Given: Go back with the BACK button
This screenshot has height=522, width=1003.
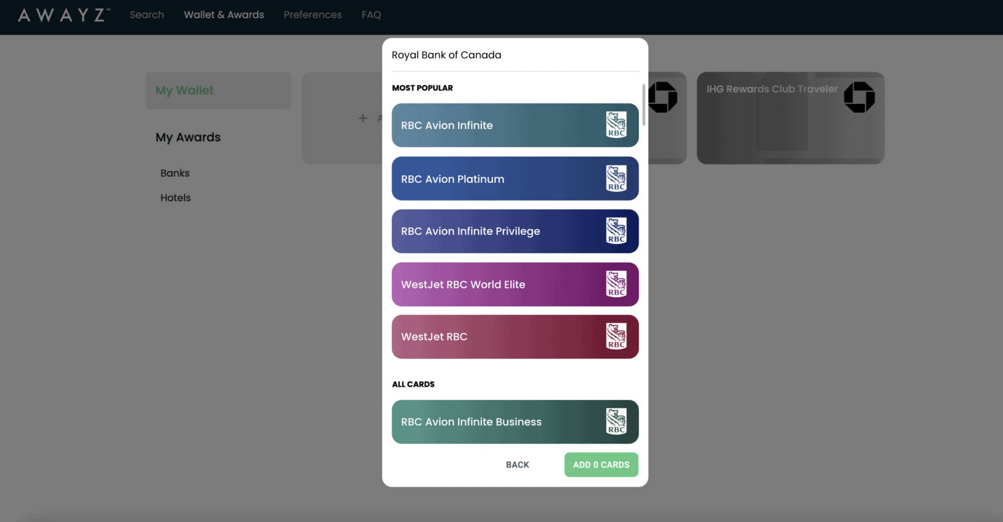Looking at the screenshot, I should pos(518,465).
